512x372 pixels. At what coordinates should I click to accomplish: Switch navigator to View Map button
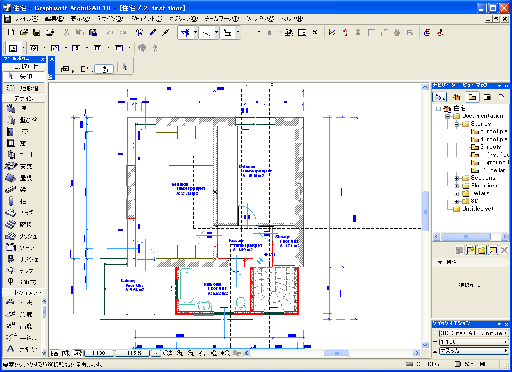[x=472, y=97]
